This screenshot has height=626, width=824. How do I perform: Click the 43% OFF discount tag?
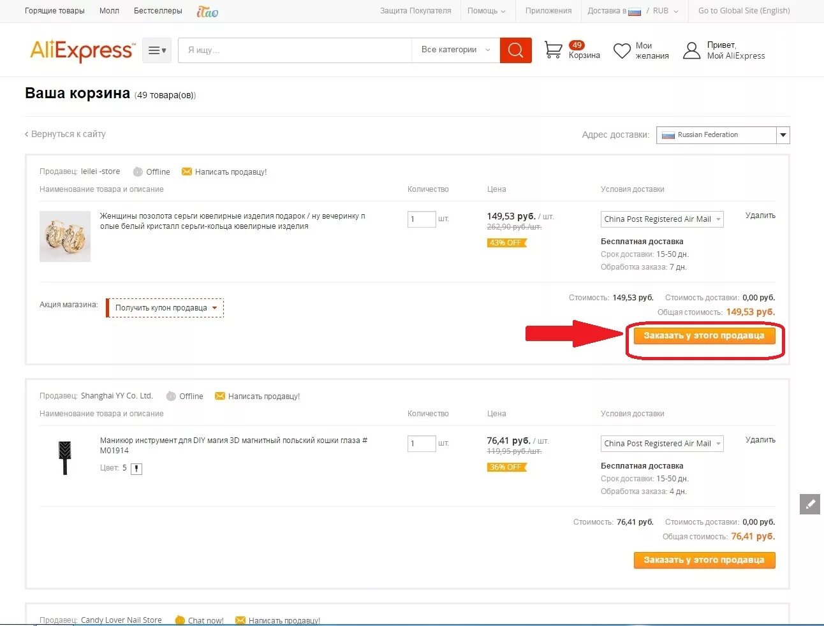click(506, 243)
